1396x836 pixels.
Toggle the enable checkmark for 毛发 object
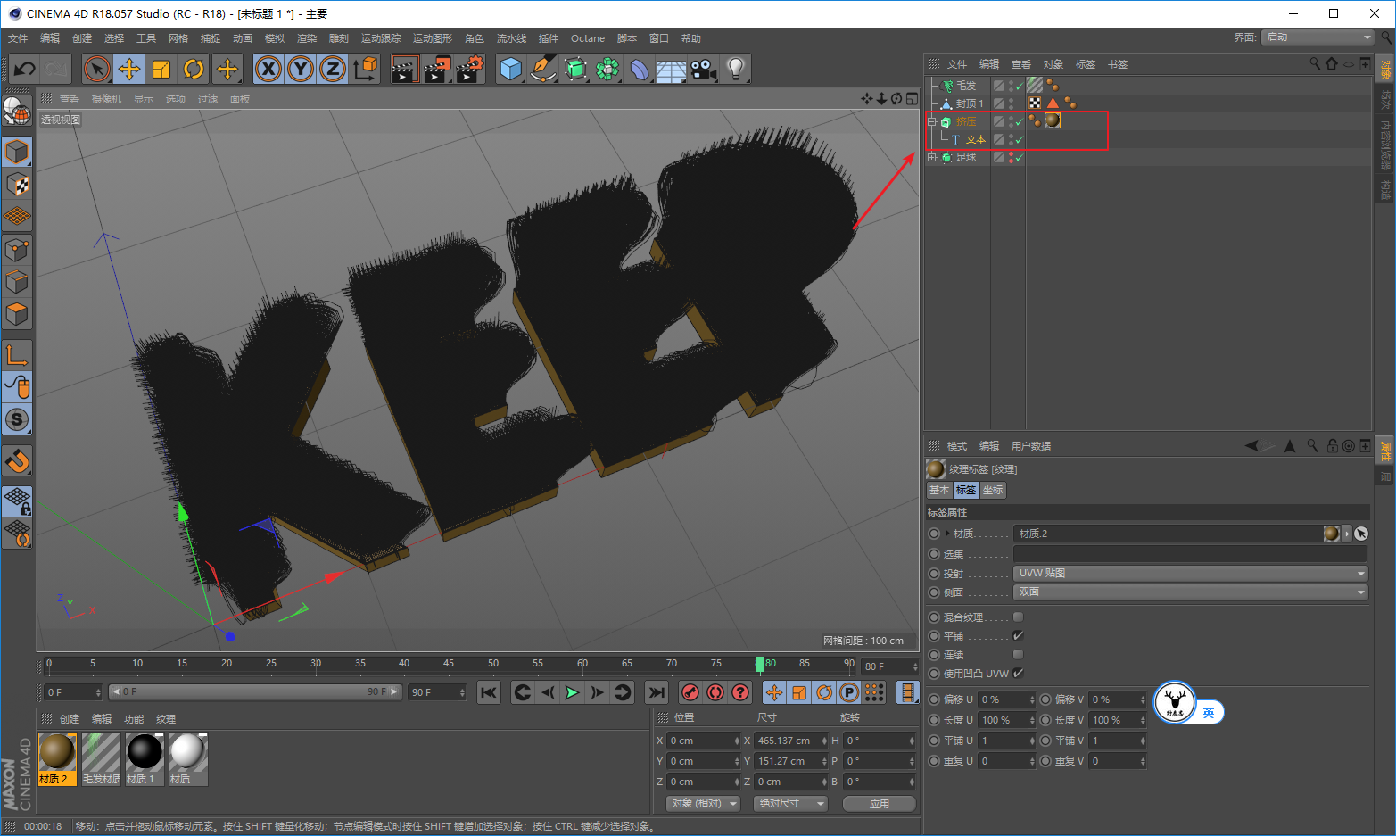(x=1019, y=87)
